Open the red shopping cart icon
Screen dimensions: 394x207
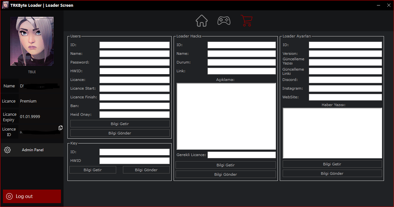pos(247,21)
